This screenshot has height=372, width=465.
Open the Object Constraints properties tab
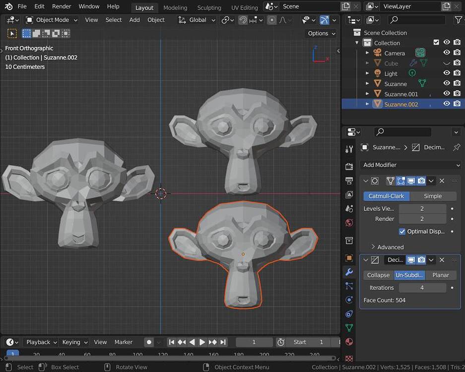point(349,313)
